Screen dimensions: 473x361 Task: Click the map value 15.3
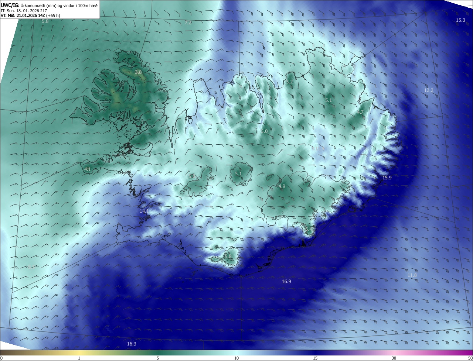click(x=460, y=20)
